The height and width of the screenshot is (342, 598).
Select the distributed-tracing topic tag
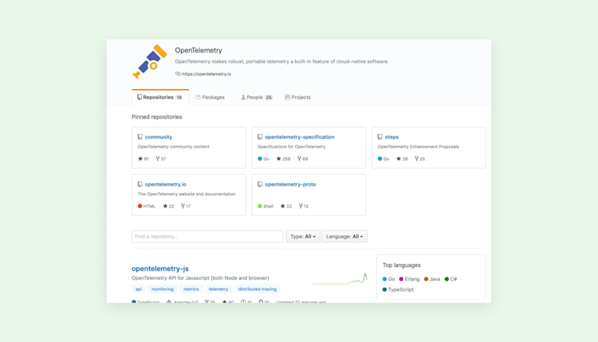click(258, 289)
